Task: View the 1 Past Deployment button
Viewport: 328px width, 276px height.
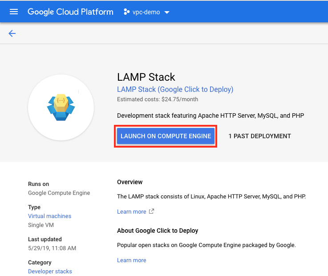Action: tap(259, 136)
